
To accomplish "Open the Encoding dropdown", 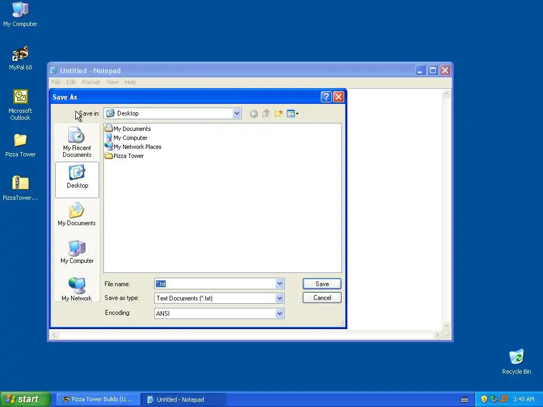I will pos(280,314).
